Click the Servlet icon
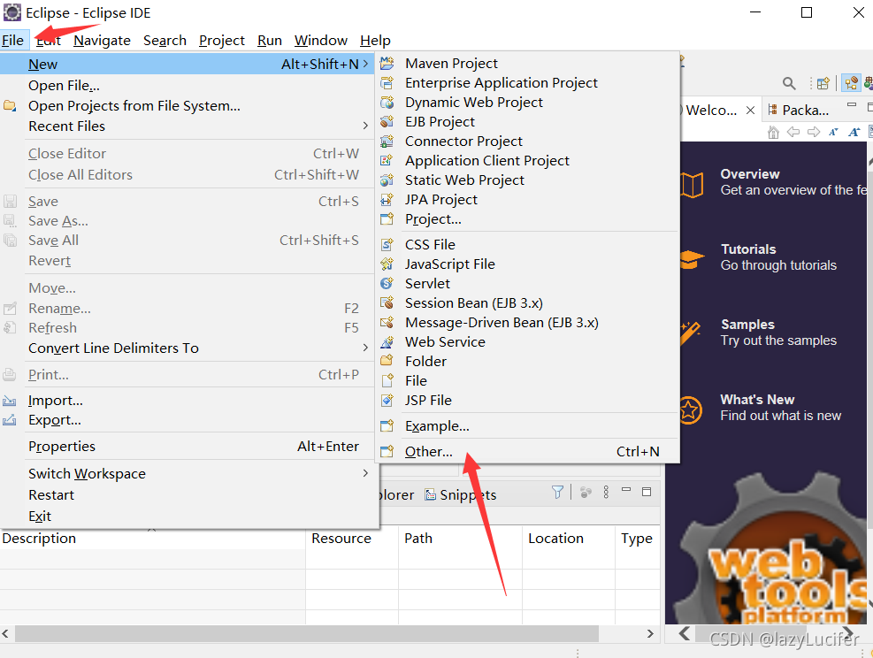The height and width of the screenshot is (658, 873). (x=387, y=284)
